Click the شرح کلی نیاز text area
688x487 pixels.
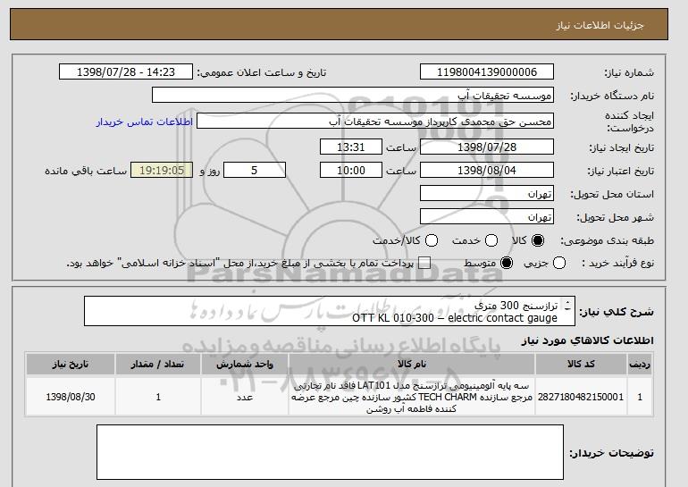(x=330, y=311)
